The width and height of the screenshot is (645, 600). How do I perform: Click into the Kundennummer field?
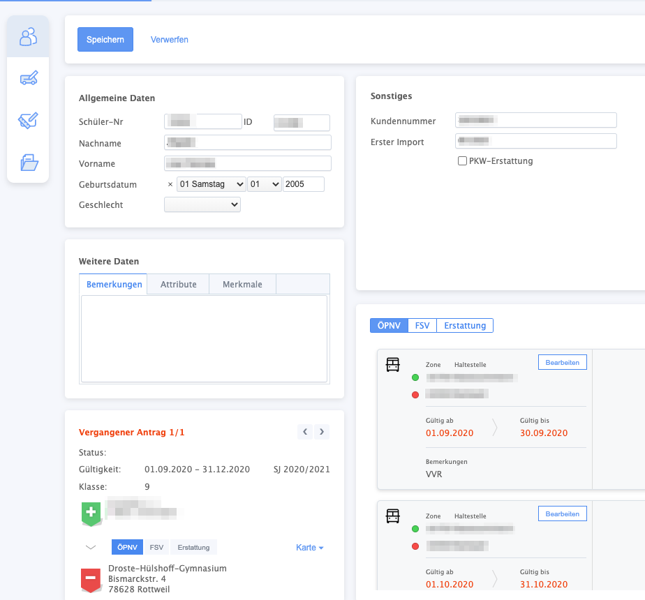(535, 121)
